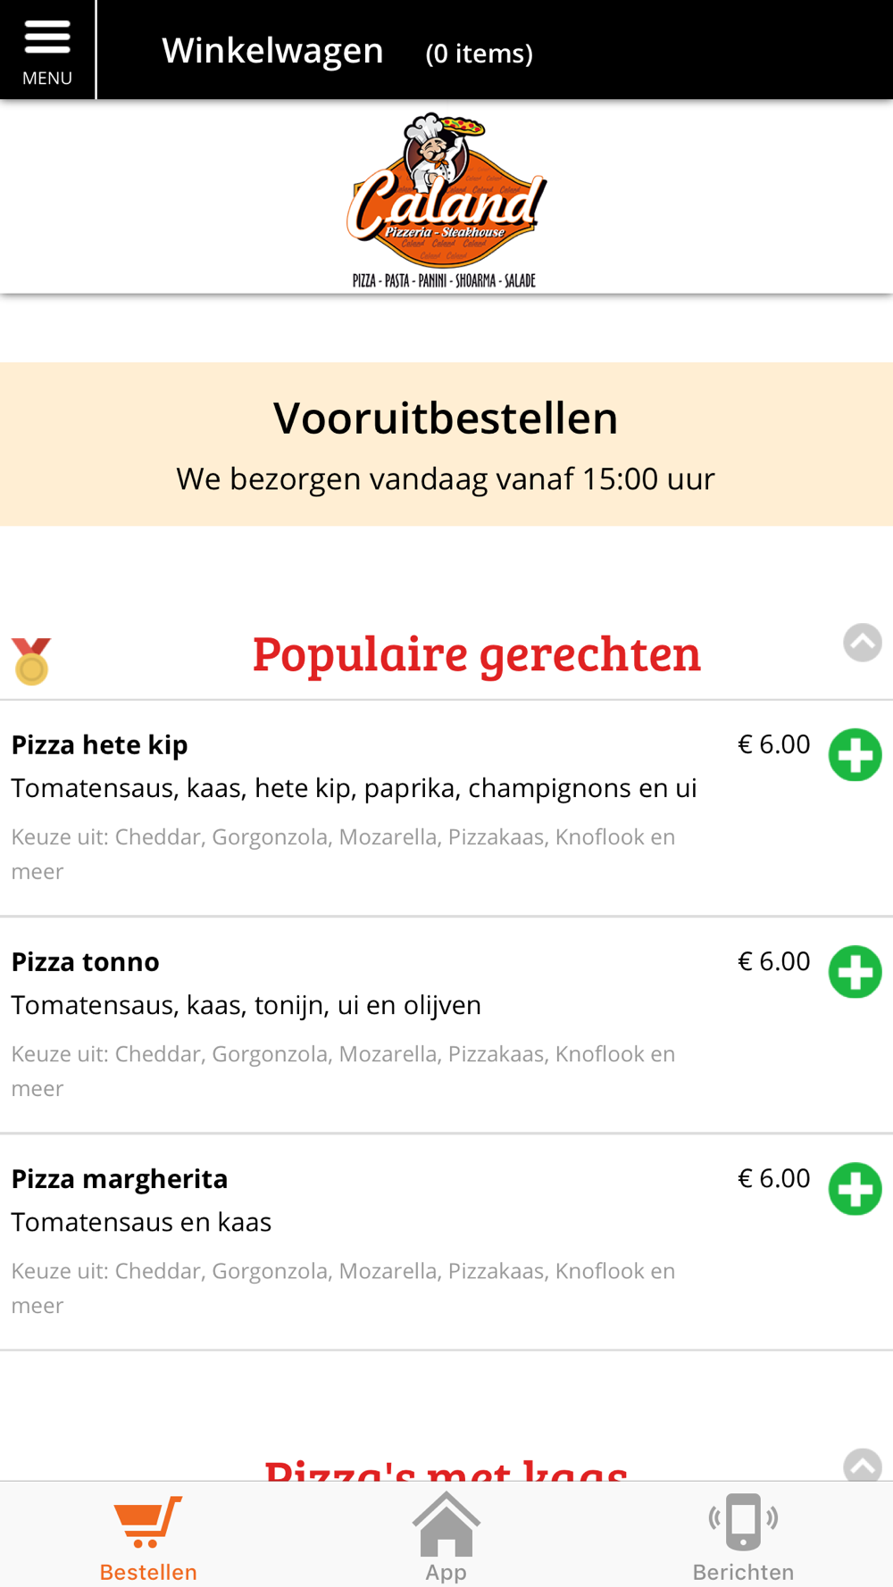The width and height of the screenshot is (893, 1587).
Task: Collapse the Populaire gerechten section
Action: [863, 643]
